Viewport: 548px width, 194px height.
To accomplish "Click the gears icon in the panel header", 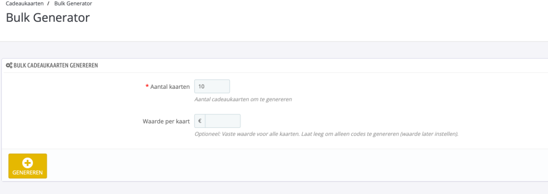I will coord(9,66).
